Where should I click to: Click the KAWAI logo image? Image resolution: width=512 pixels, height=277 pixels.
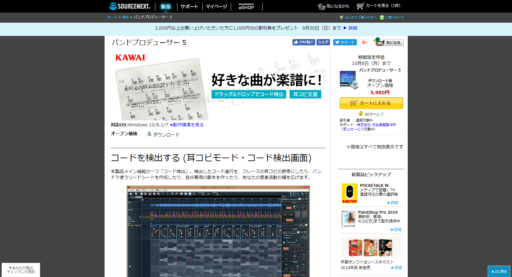[x=130, y=58]
